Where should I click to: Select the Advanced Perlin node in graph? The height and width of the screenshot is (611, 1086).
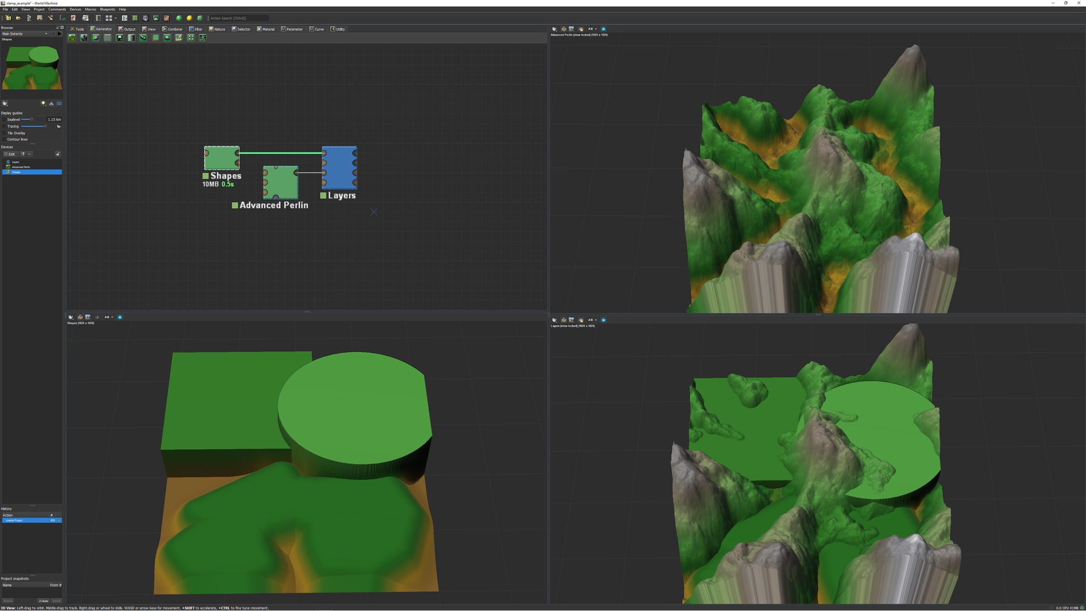tap(281, 182)
